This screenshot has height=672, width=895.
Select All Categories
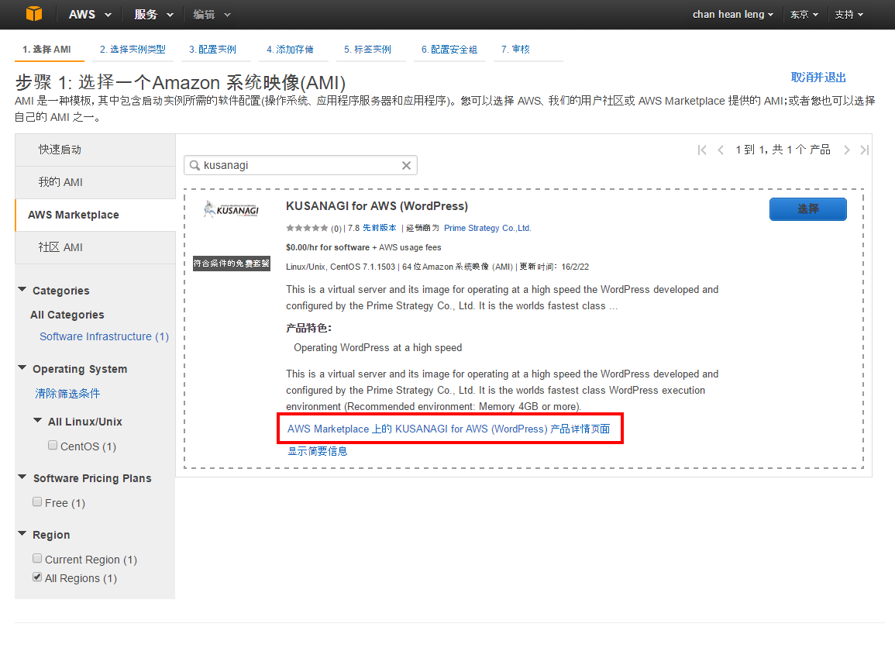tap(67, 315)
